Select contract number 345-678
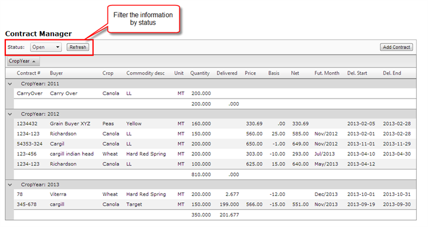Viewport: 428px width, 227px height. pos(26,205)
